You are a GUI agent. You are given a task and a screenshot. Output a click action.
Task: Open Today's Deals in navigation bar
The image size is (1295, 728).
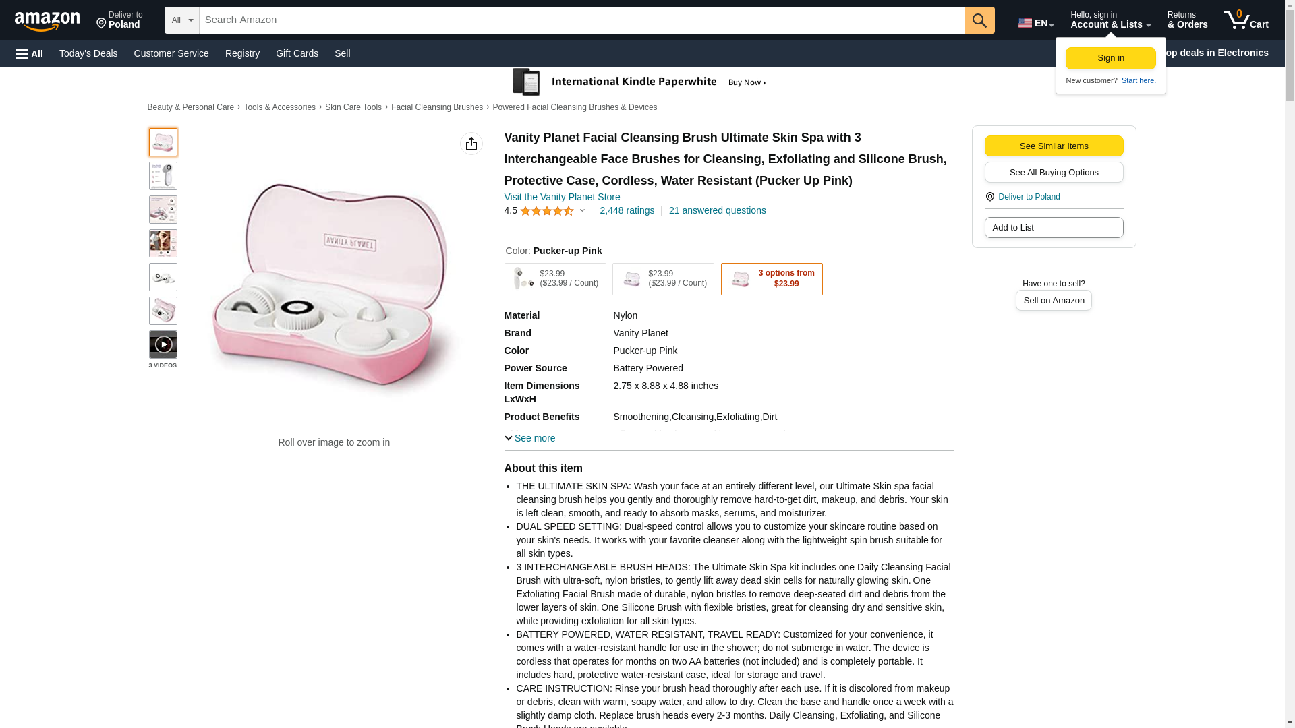point(88,53)
